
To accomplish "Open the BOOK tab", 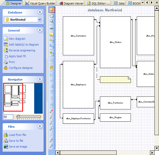I will pyautogui.click(x=134, y=3).
